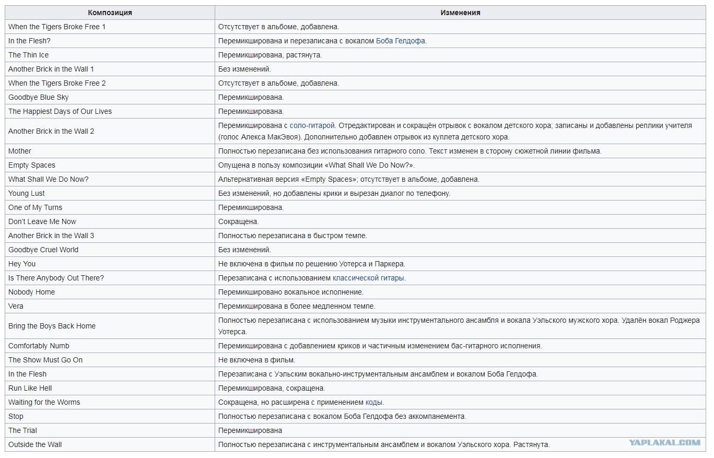Click the 'Nobody Home' cell
The image size is (714, 458).
(x=110, y=292)
